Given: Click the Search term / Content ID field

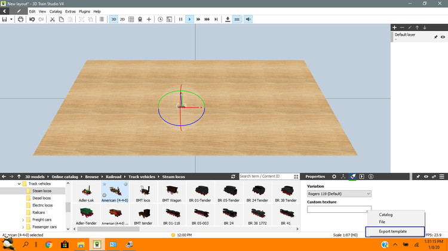Looking at the screenshot, I should tap(266, 176).
